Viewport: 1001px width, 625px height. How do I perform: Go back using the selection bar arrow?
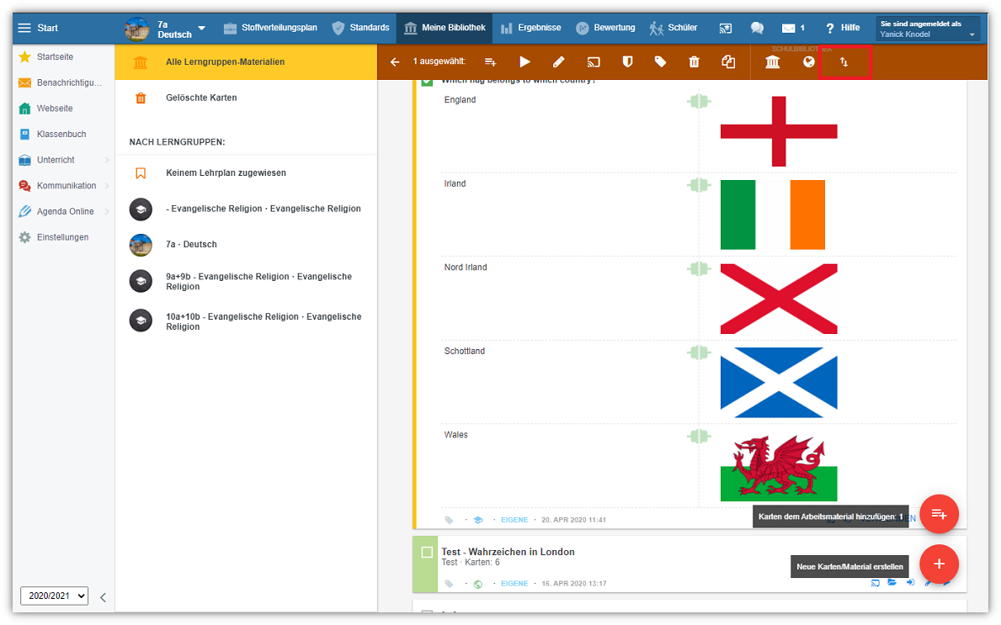(395, 62)
